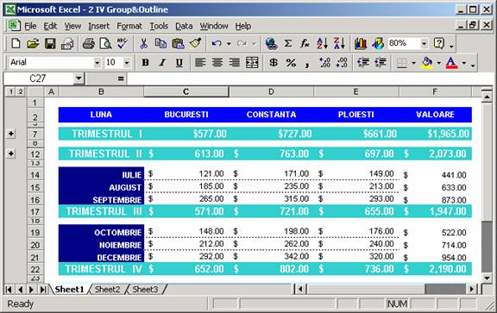Open the 80% zoom dropdown

pyautogui.click(x=424, y=43)
